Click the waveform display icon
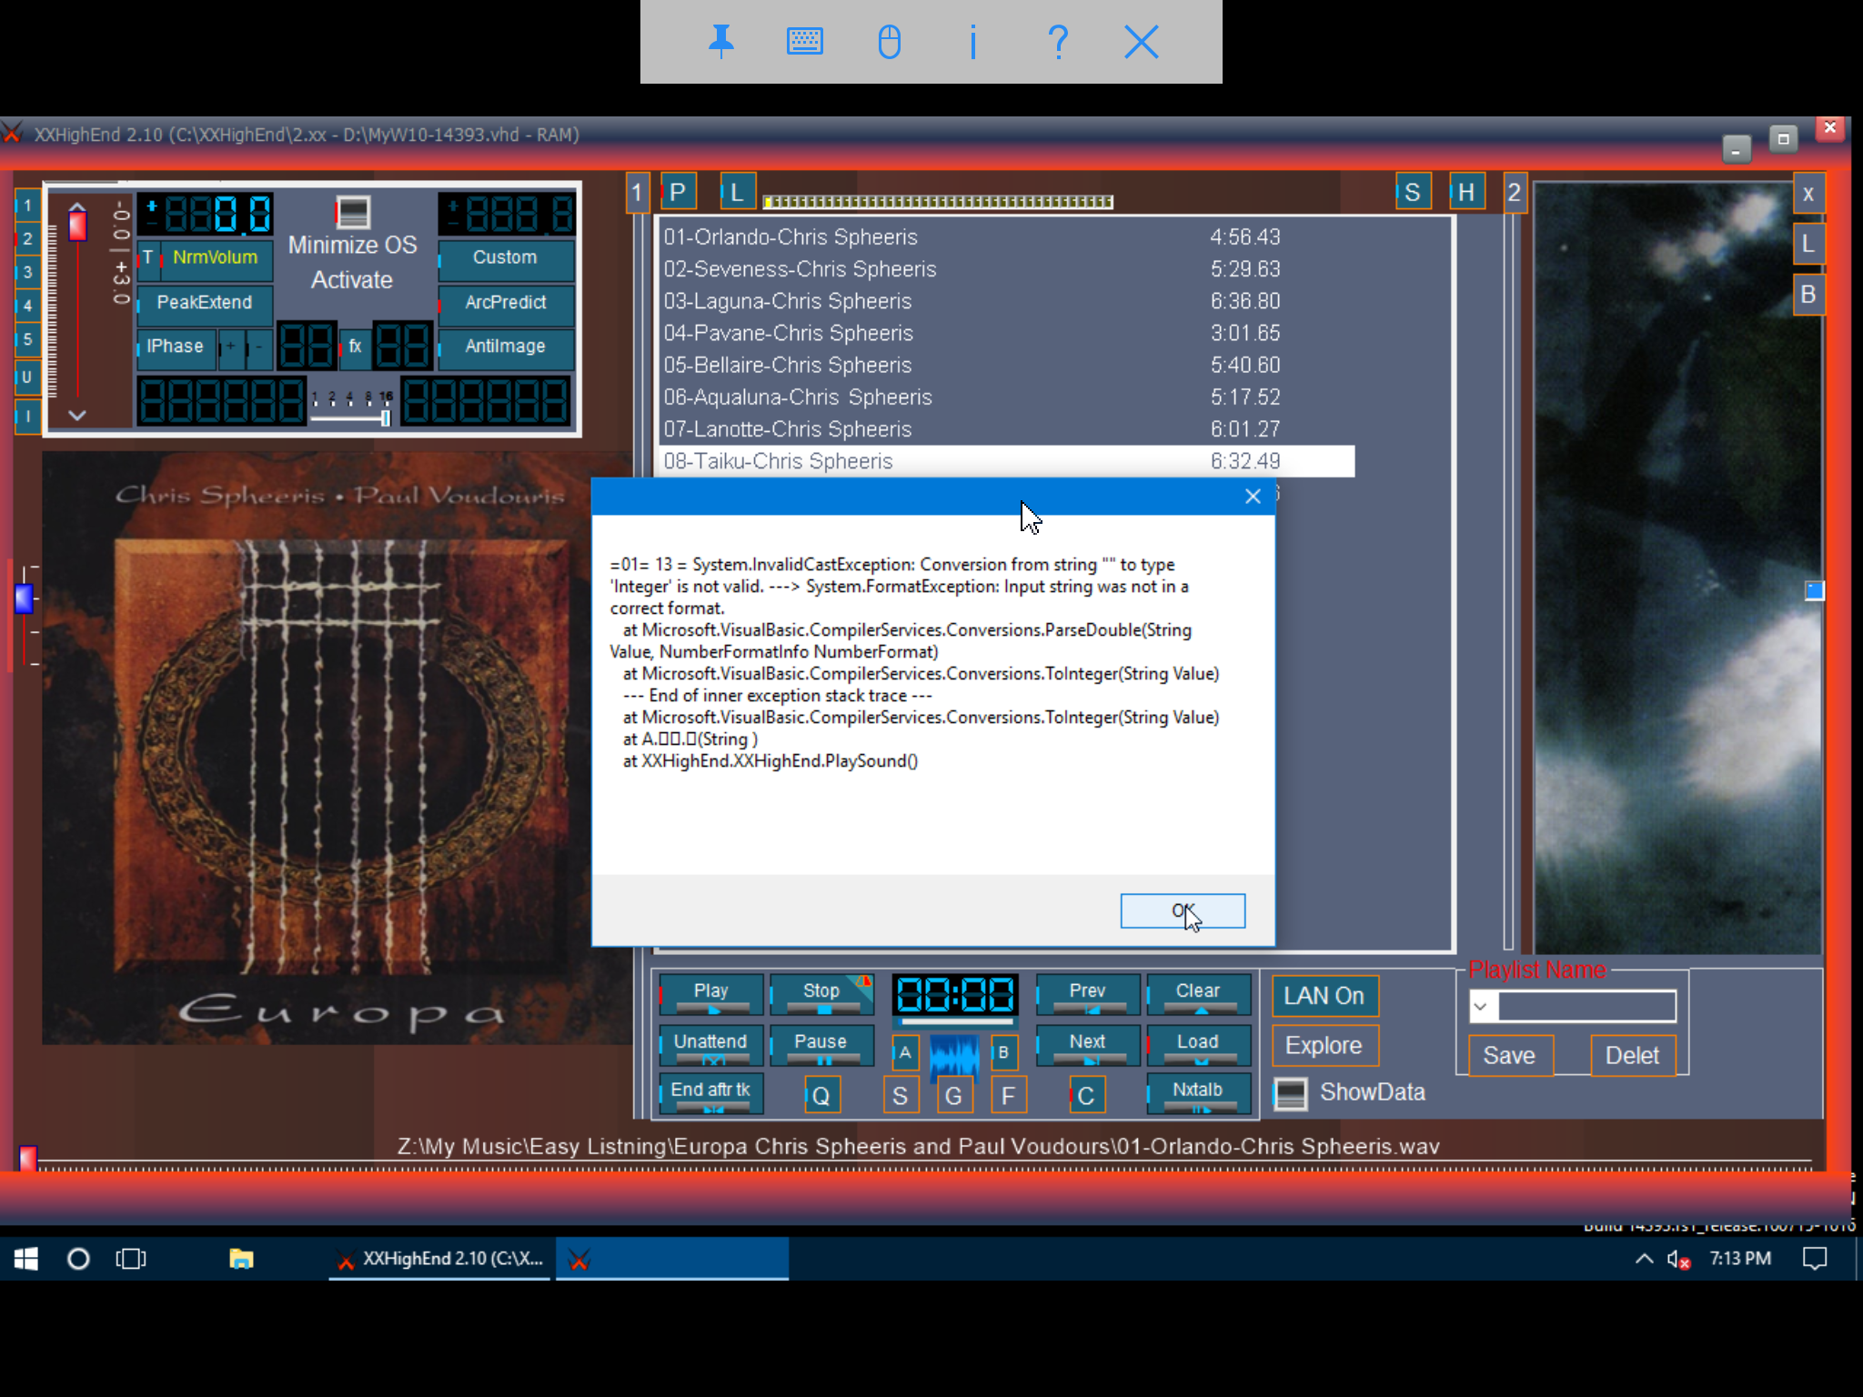This screenshot has width=1863, height=1397. click(x=954, y=1054)
